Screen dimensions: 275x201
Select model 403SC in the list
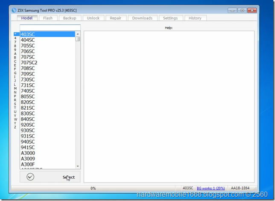47,34
